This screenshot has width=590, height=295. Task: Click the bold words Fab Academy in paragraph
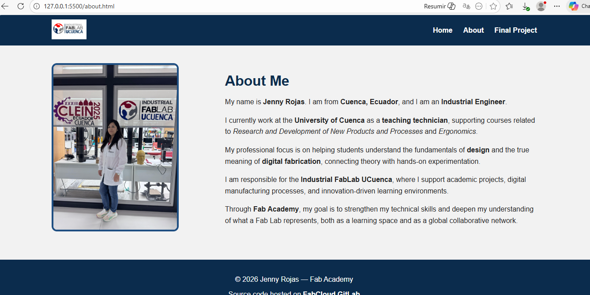coord(276,209)
